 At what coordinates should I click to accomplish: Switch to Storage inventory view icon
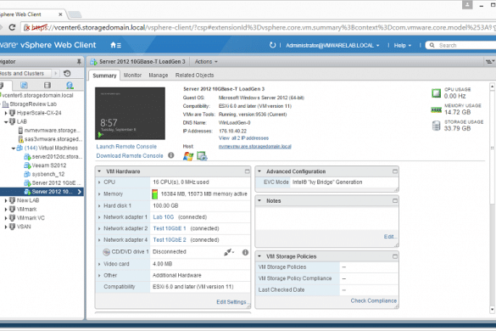(x=47, y=85)
